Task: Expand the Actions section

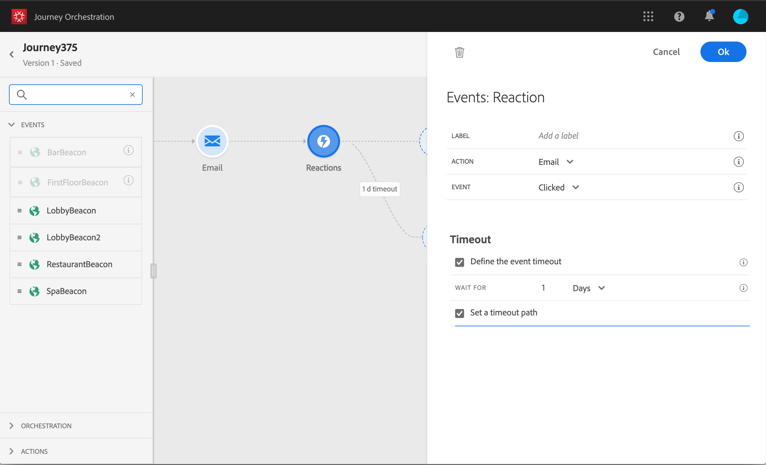Action: (34, 451)
